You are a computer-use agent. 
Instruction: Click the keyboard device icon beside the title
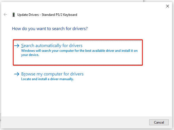(14, 14)
